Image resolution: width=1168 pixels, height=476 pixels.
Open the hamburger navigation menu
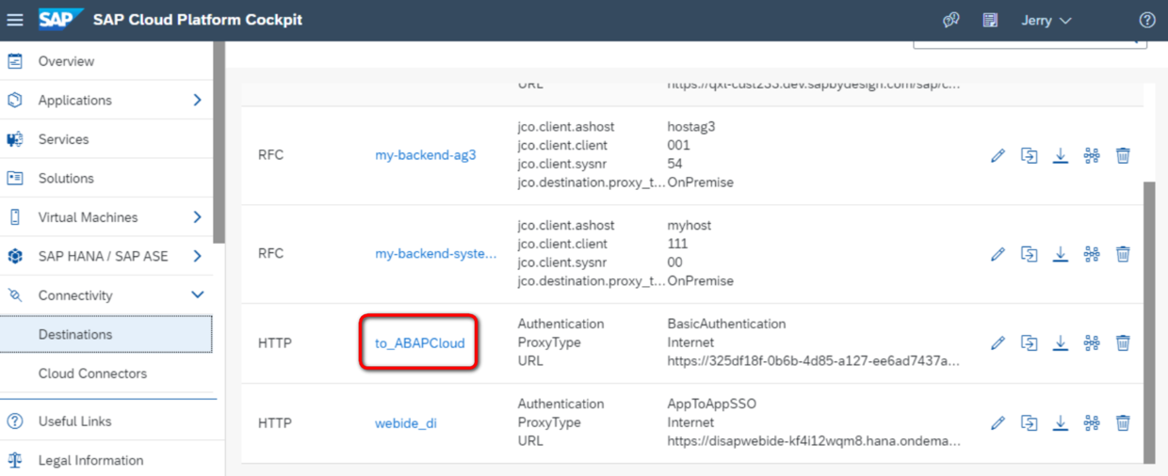point(15,20)
